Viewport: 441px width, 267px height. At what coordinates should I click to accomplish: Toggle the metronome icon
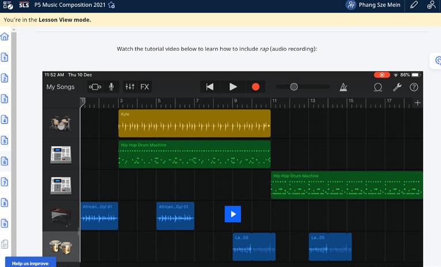(x=344, y=87)
